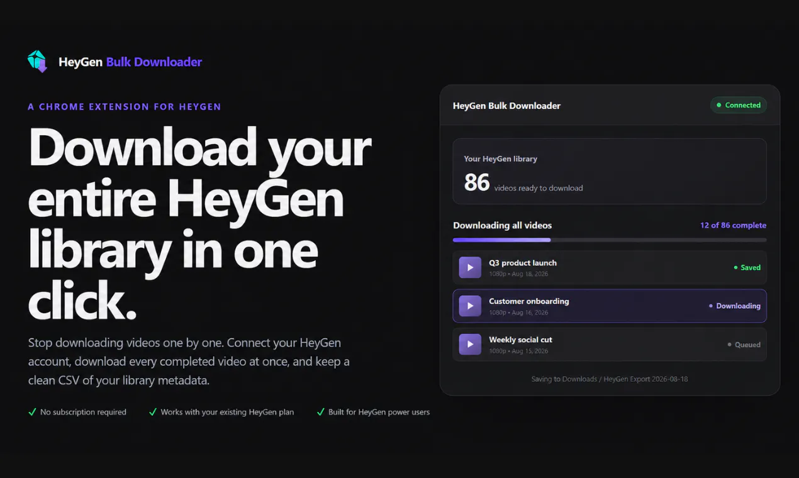
Task: Click A CHROME EXTENSION FOR HEYGEN tagline
Action: pos(125,107)
